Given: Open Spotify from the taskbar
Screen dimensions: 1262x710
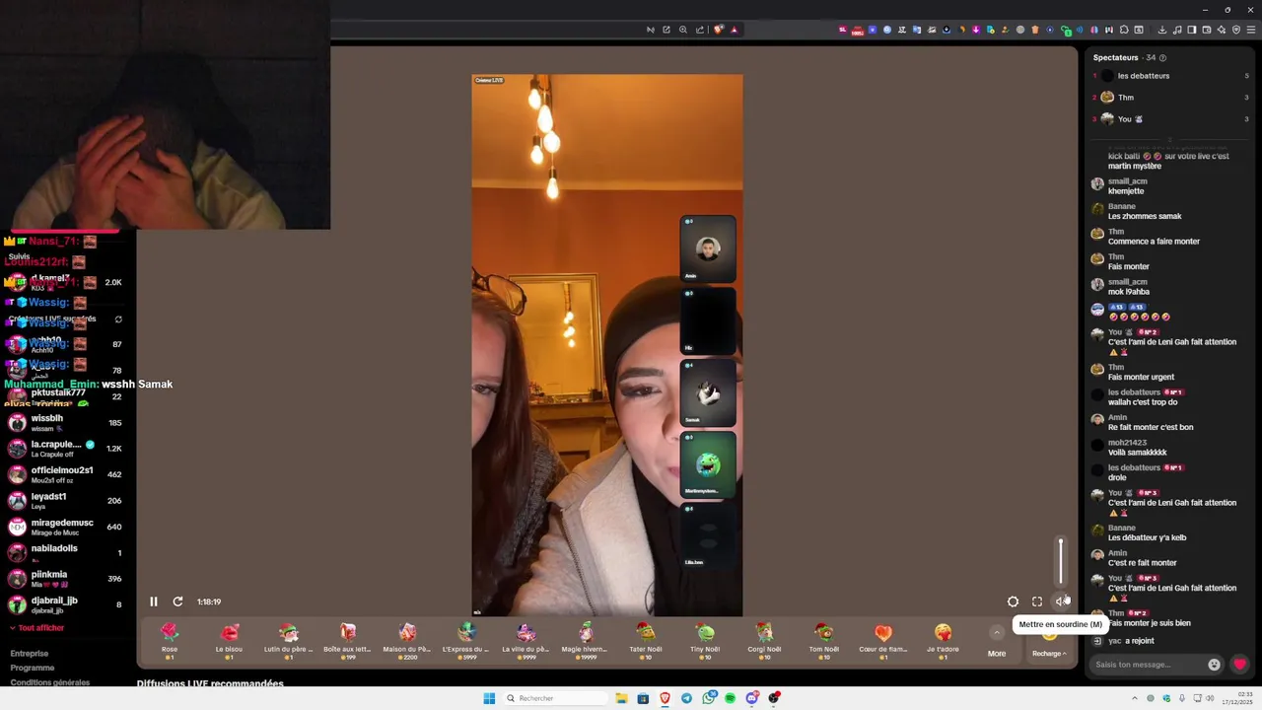Looking at the screenshot, I should coord(731,698).
